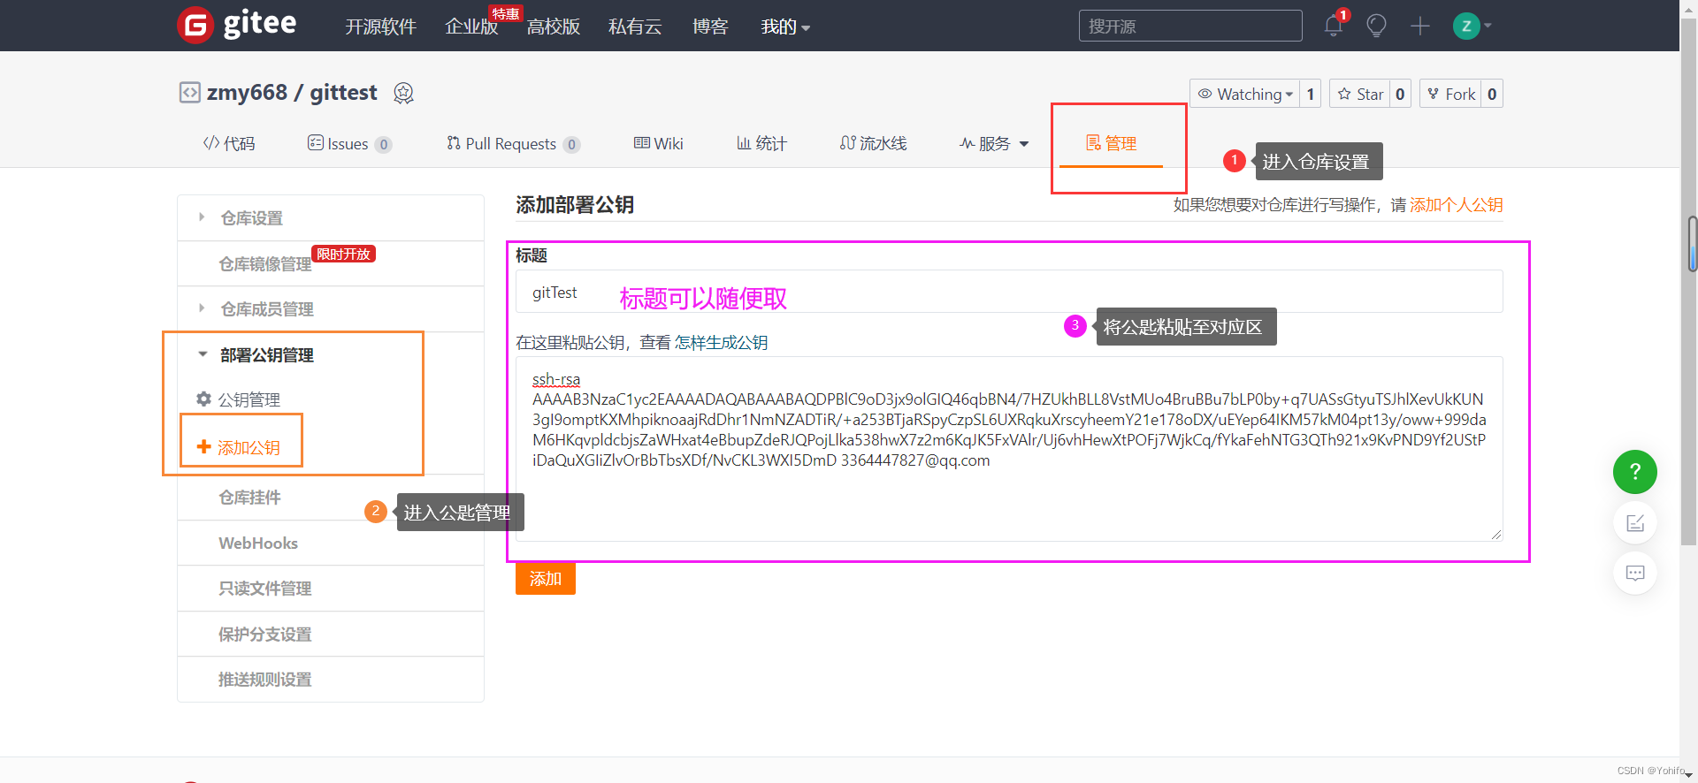1698x783 pixels.
Task: Click 私有云 in top navigation
Action: 635,27
